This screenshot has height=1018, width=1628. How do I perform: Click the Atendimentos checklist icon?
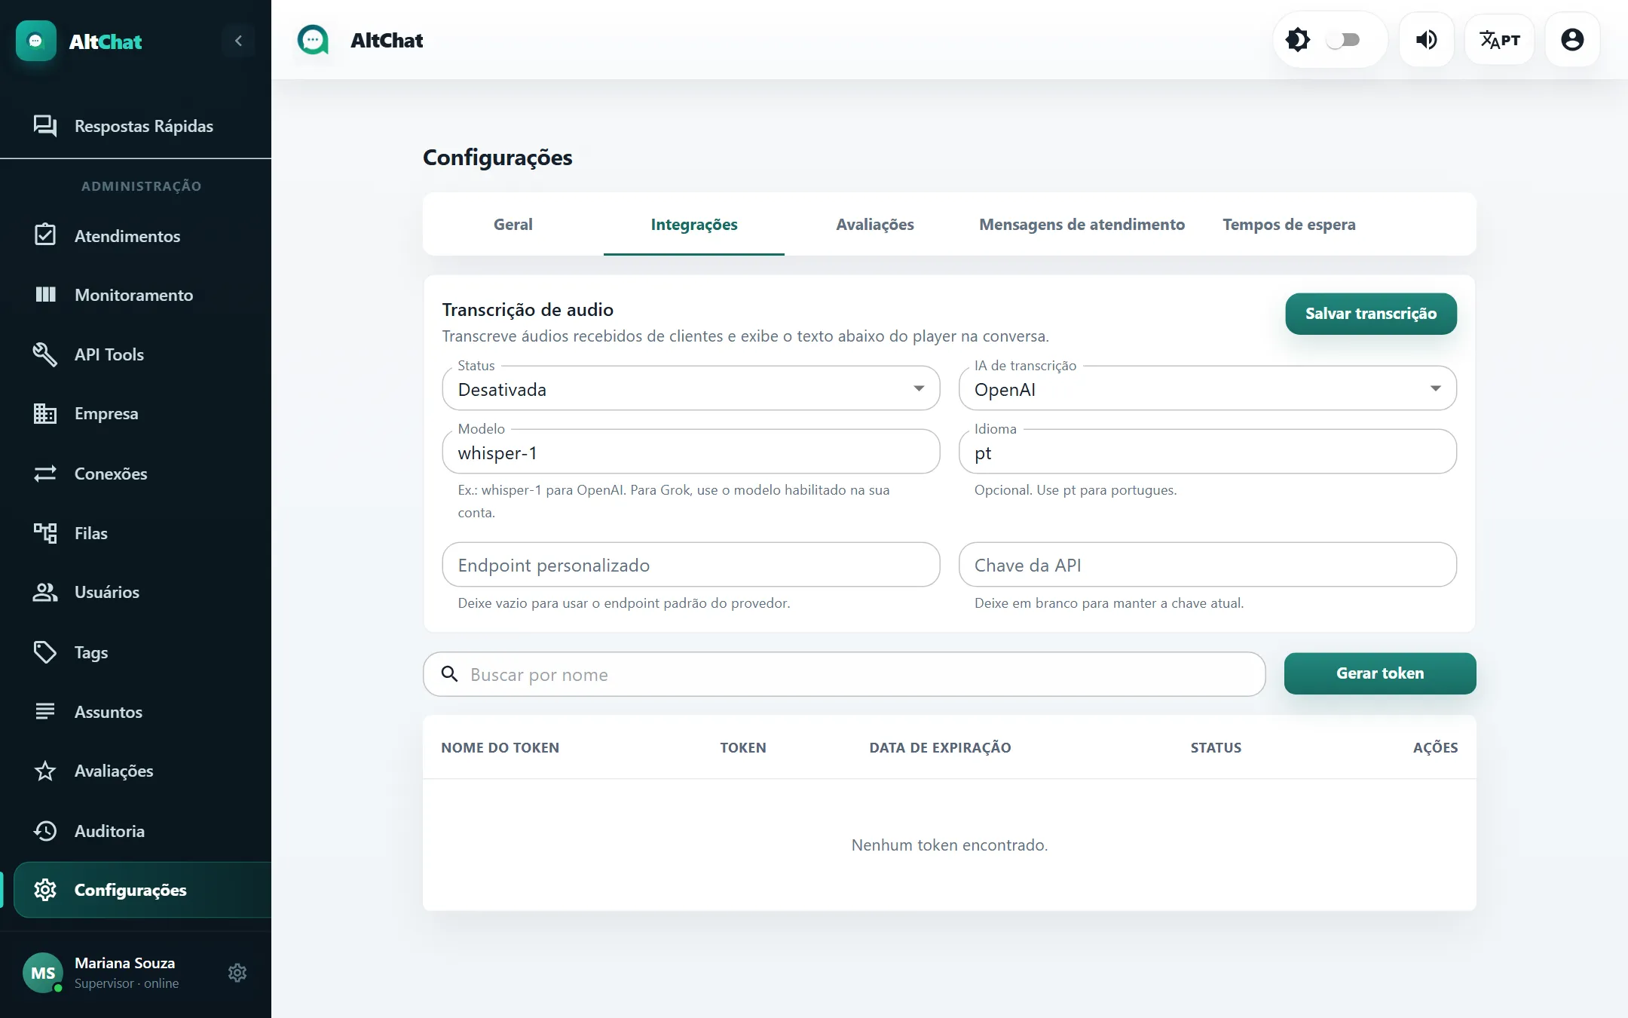45,235
